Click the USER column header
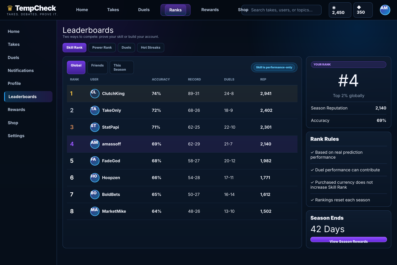Image resolution: width=397 pixels, height=265 pixels. tap(94, 79)
